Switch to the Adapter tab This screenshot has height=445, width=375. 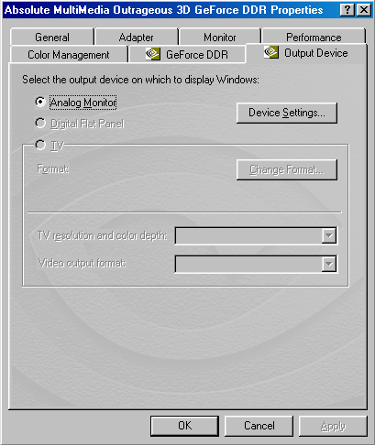click(137, 37)
